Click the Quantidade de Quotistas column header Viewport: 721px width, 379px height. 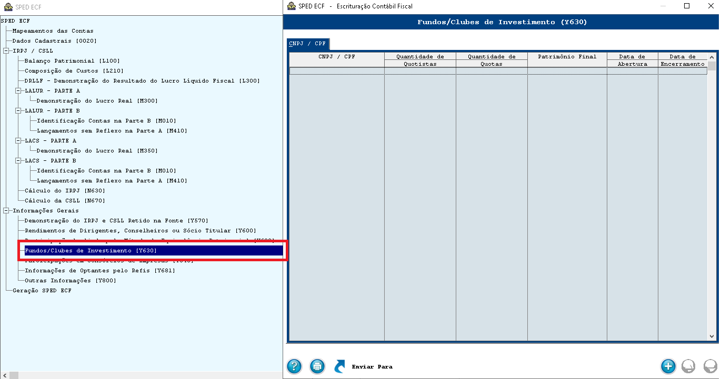click(x=420, y=60)
